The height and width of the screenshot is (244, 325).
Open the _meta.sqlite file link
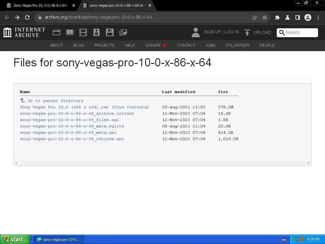coord(72,126)
